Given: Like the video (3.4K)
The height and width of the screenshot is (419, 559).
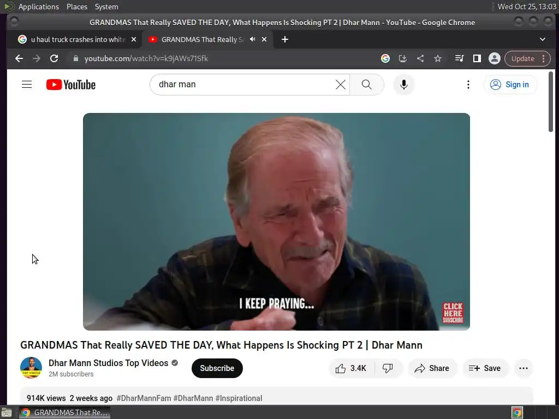Looking at the screenshot, I should (351, 368).
